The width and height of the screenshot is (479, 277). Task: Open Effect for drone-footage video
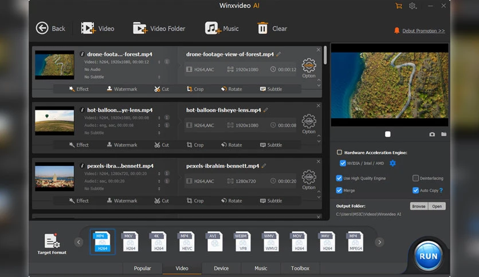78,89
